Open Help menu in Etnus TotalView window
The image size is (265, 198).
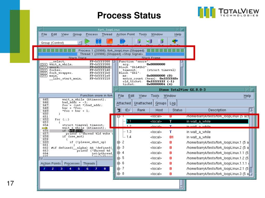click(x=247, y=96)
